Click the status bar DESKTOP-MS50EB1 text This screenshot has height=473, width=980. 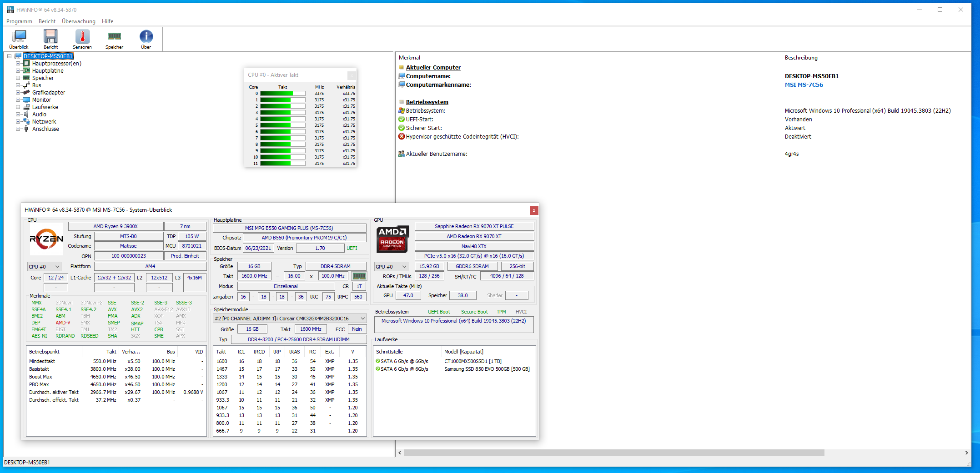(x=27, y=463)
